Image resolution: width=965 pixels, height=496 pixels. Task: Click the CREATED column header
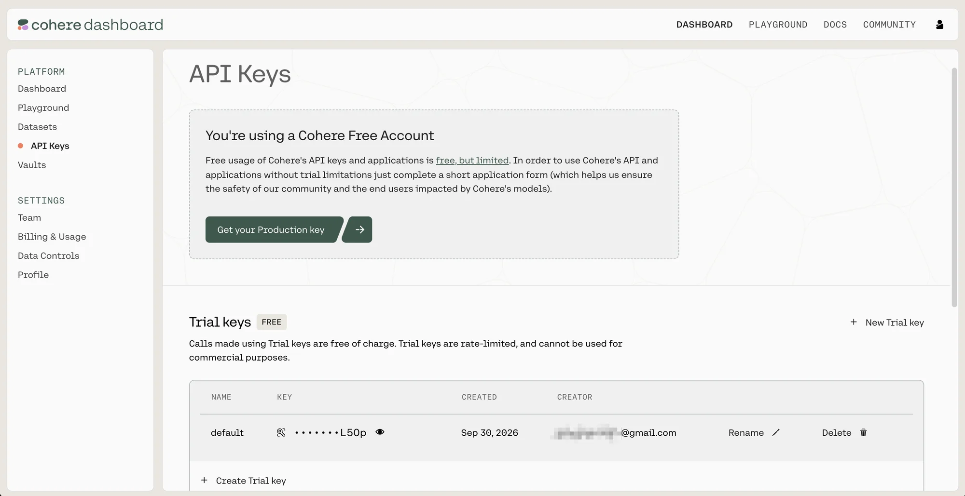479,397
